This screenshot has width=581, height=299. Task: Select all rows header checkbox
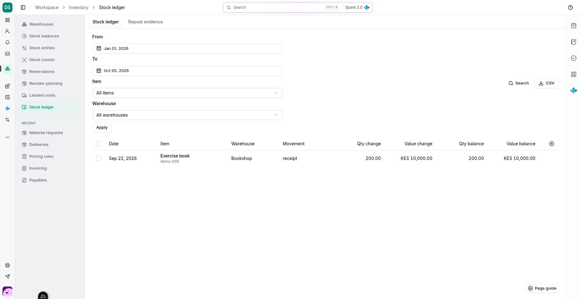point(98,144)
